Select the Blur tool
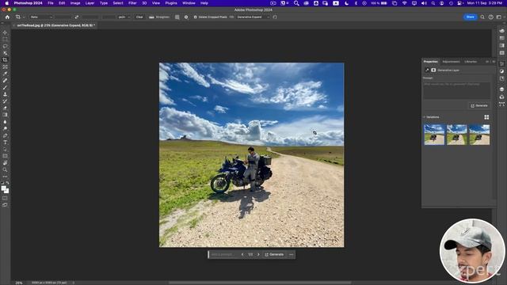507x285 pixels. point(5,122)
